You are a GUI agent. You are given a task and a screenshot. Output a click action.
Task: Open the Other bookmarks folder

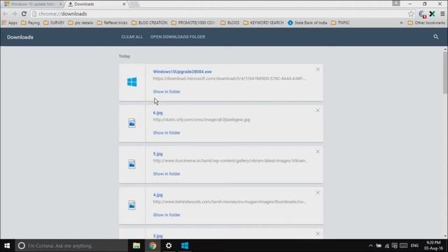coord(426,22)
